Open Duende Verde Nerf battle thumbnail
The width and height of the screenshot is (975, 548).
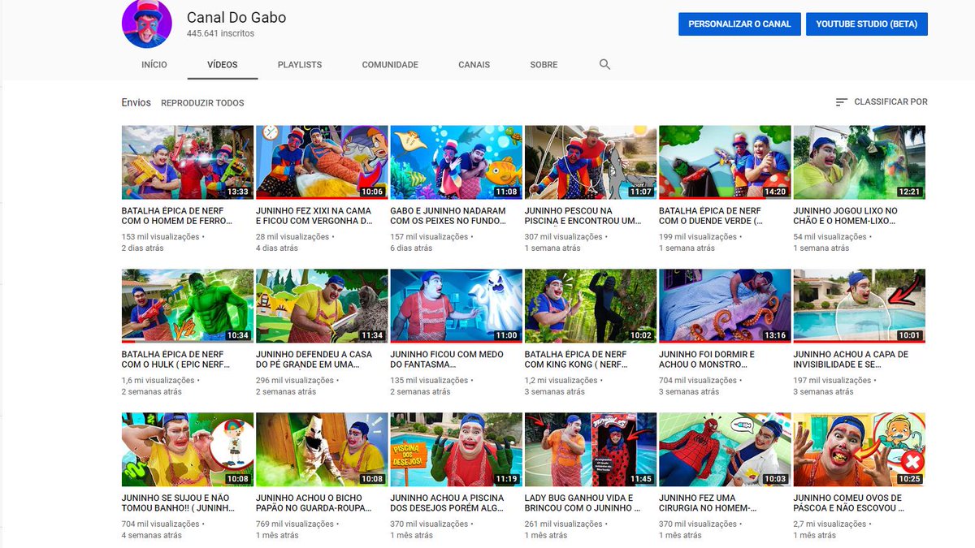pos(725,162)
